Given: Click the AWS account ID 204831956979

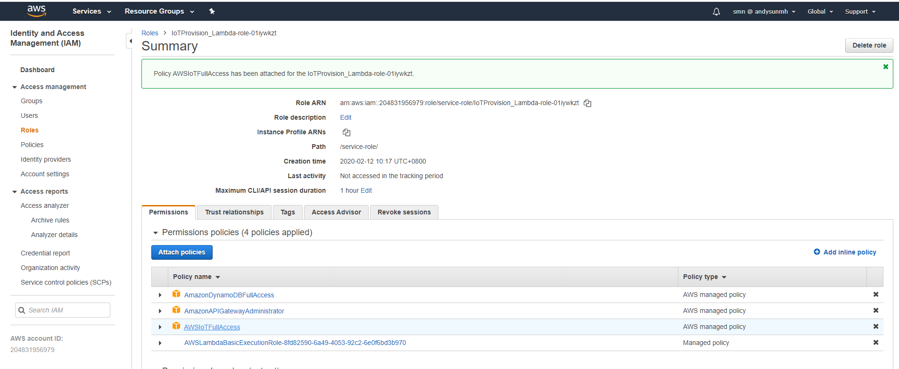Looking at the screenshot, I should [x=33, y=350].
